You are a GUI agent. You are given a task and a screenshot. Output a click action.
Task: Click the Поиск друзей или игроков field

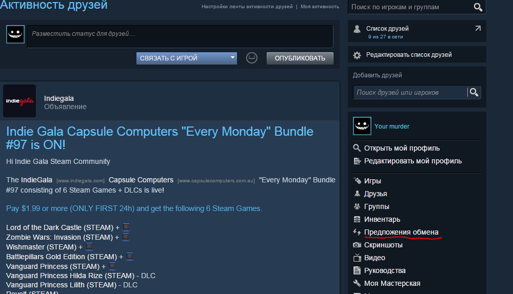[410, 92]
